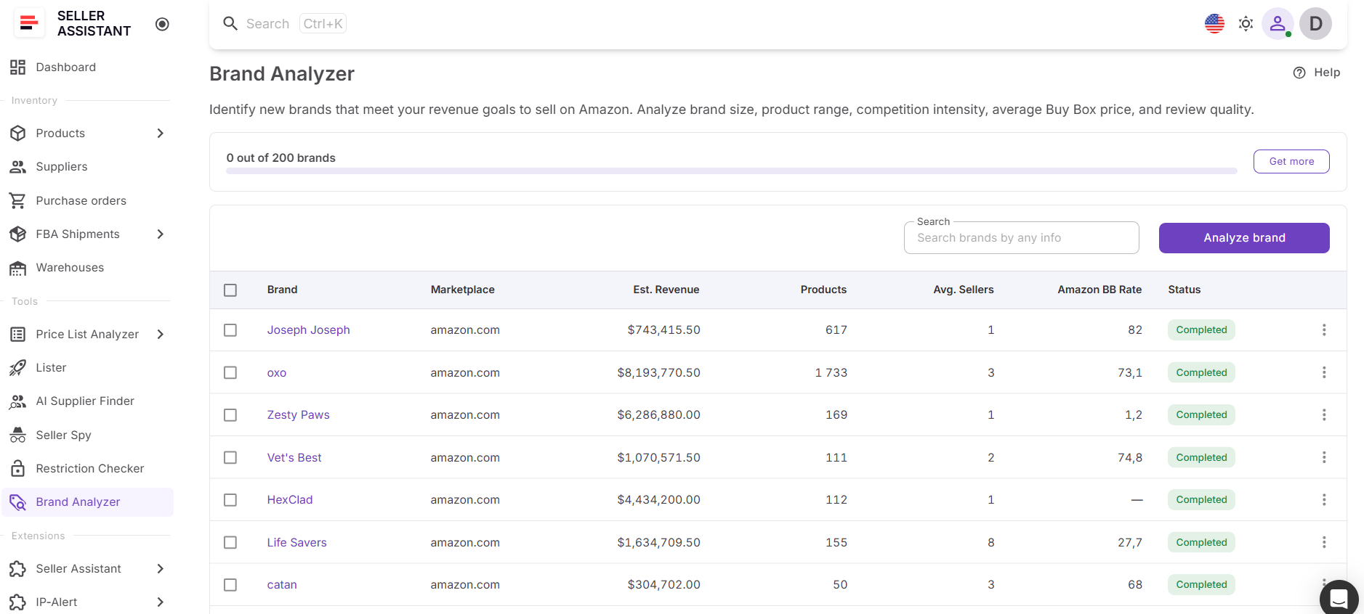This screenshot has width=1364, height=614.
Task: Sort by Est. Revenue column header
Action: click(x=666, y=290)
